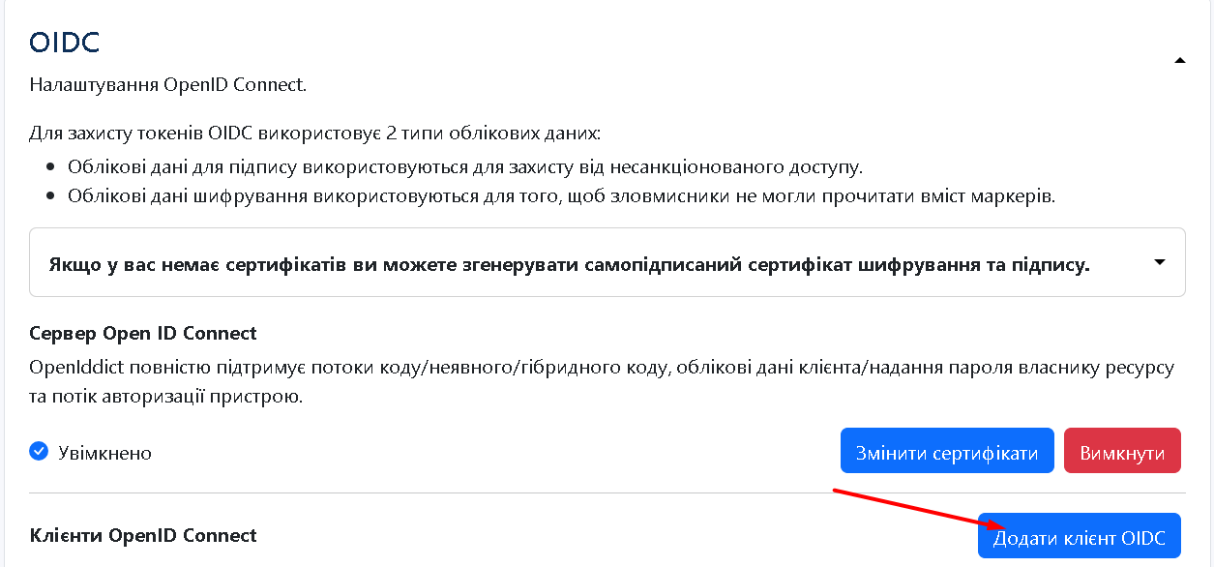Click the blue checkmark icon beside Увімкнено
This screenshot has height=567, width=1214.
pos(39,451)
